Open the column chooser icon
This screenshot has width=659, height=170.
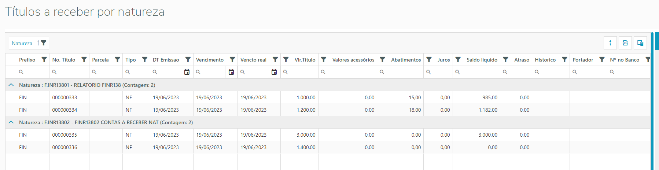[640, 43]
